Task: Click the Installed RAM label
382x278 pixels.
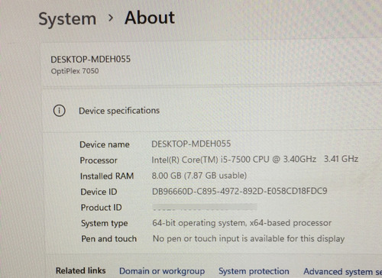Action: (107, 176)
